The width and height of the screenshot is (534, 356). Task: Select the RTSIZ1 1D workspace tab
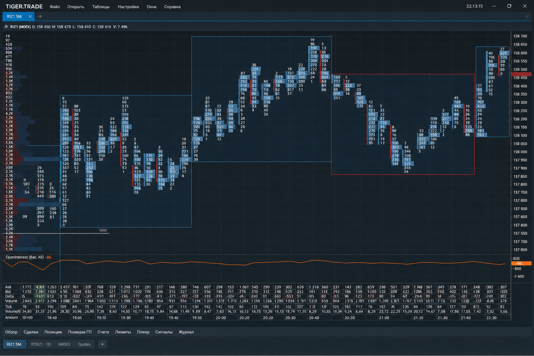(41, 344)
